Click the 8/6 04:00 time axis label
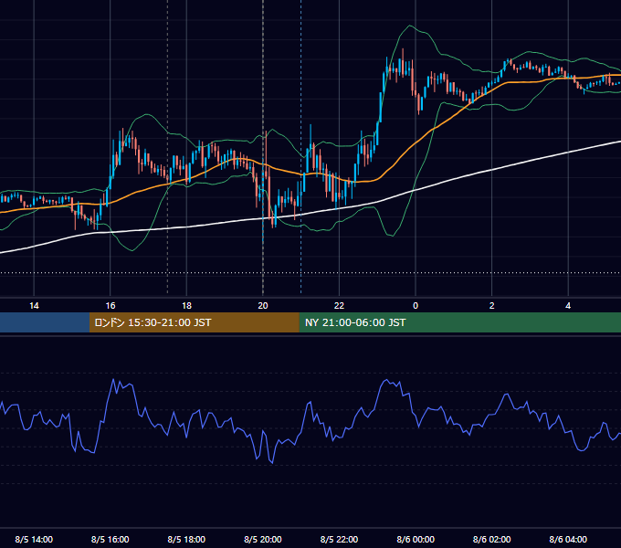 568,539
